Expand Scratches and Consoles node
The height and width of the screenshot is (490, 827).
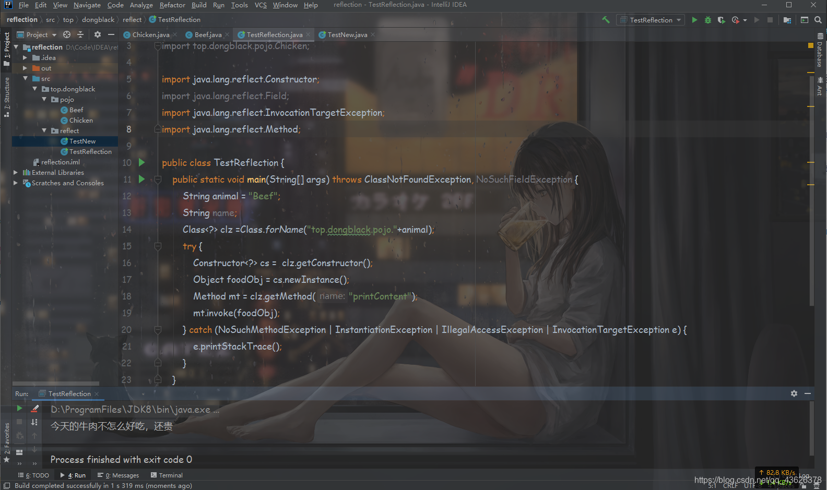pyautogui.click(x=16, y=183)
